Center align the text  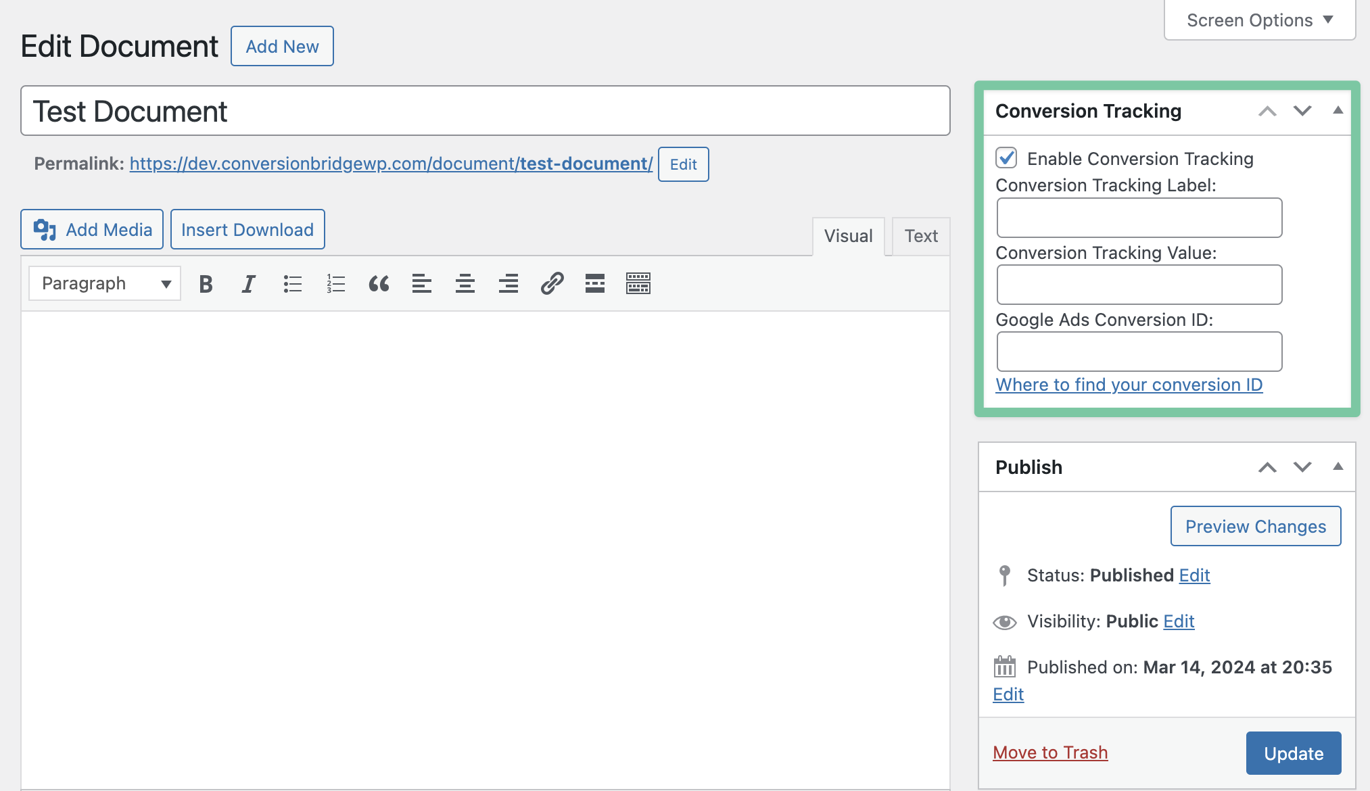[x=465, y=283]
